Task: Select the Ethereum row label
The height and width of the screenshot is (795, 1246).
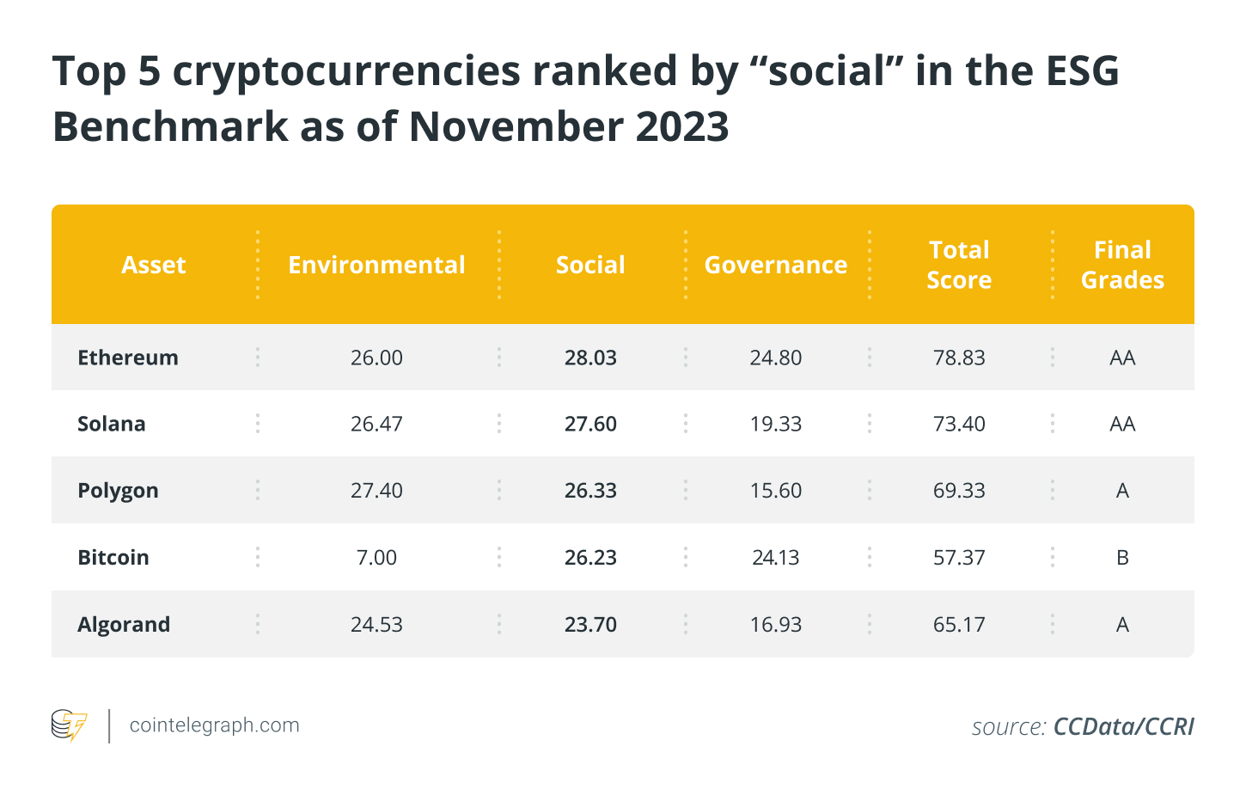Action: point(128,358)
